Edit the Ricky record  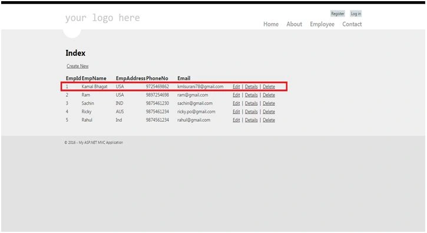236,112
